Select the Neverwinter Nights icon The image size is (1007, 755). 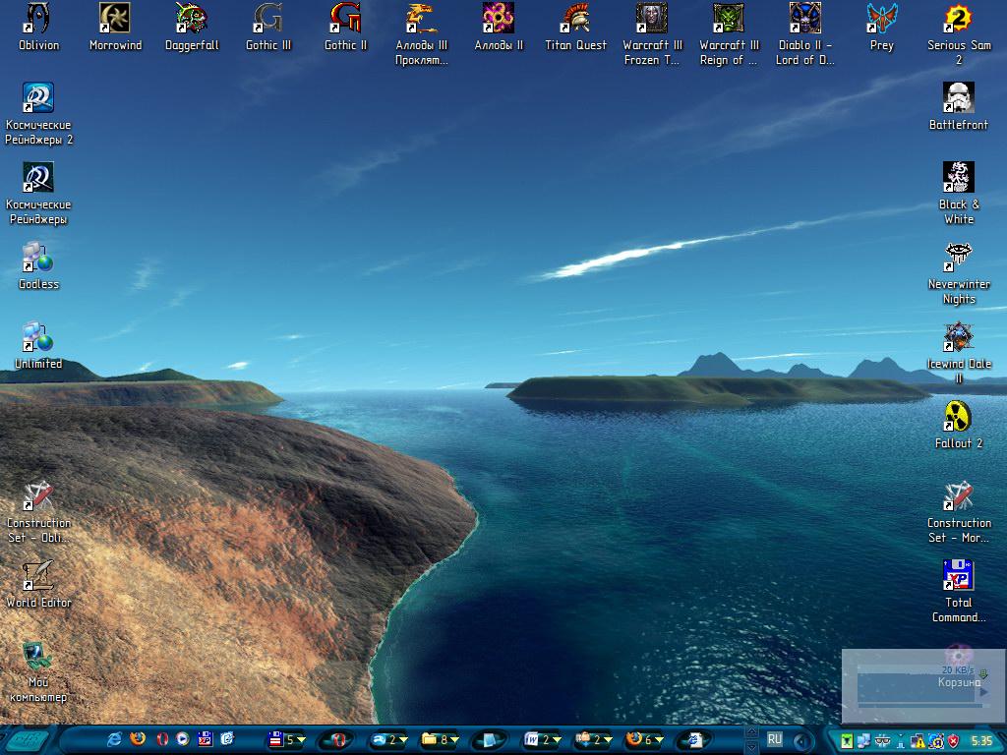(x=958, y=273)
